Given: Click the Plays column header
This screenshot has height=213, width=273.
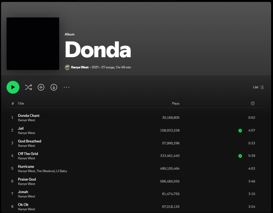Looking at the screenshot, I should [176, 104].
